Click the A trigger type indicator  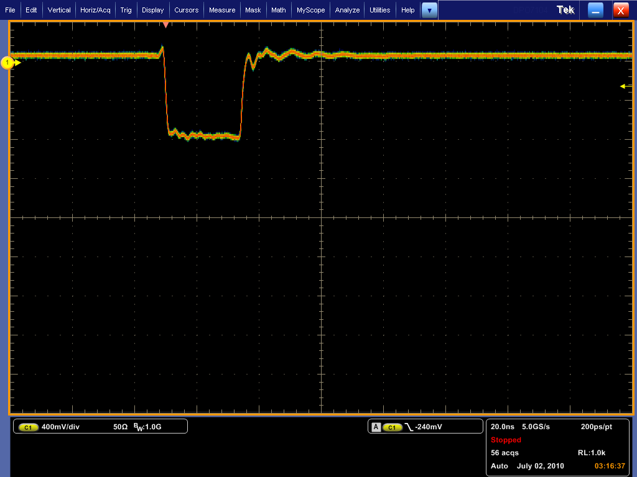(376, 427)
